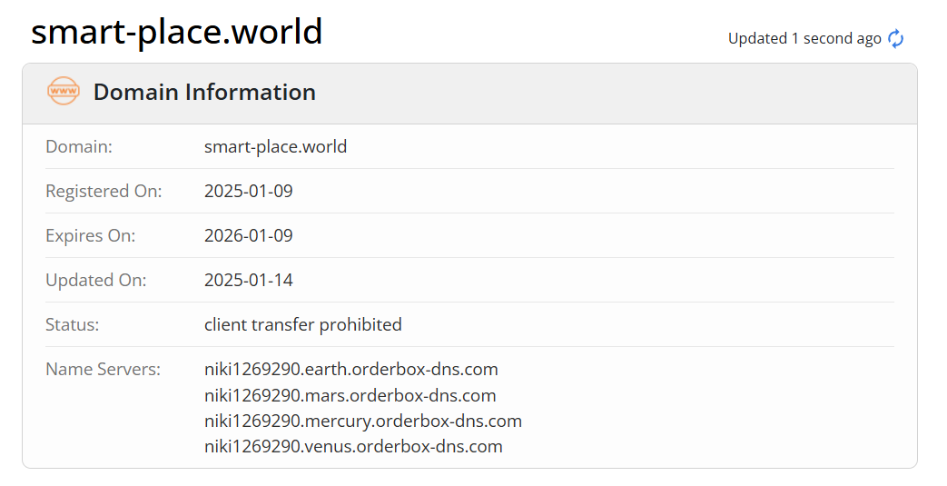
Task: Click the Domain Information heading
Action: (204, 93)
